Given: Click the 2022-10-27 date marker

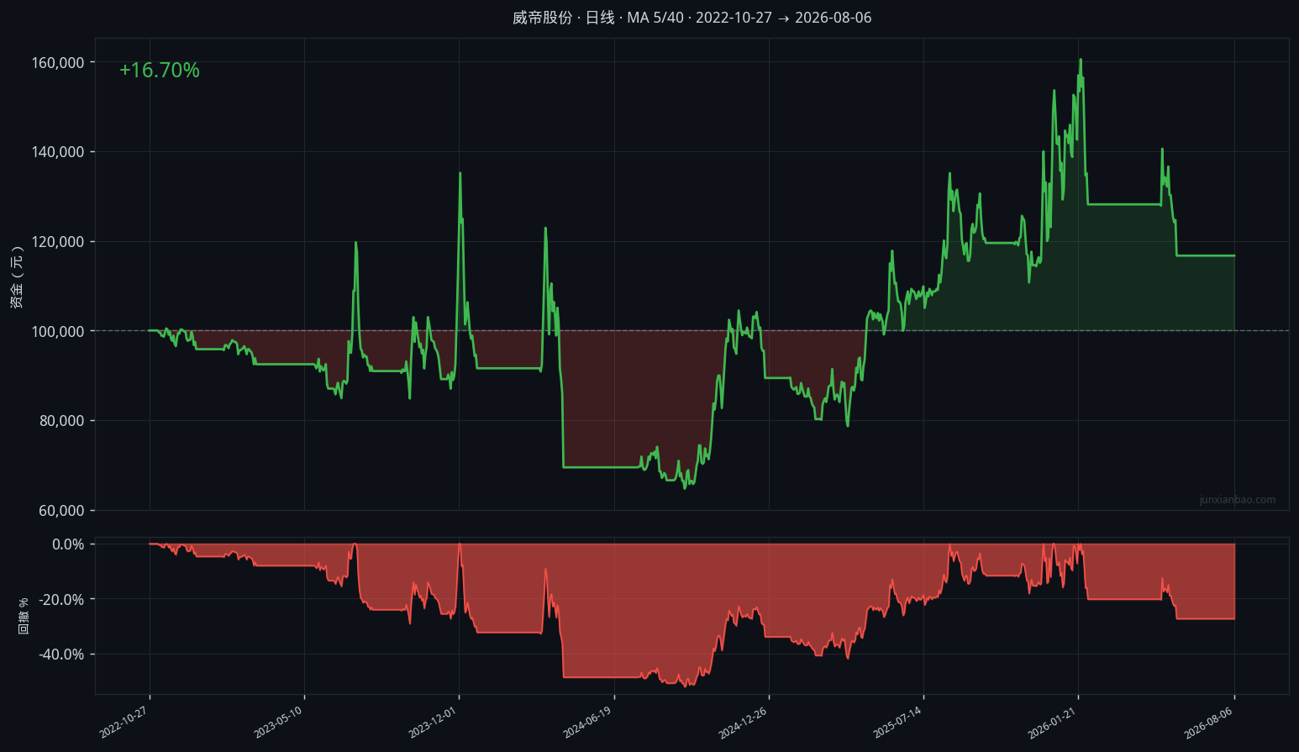Looking at the screenshot, I should 124,723.
